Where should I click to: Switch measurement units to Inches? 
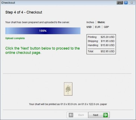[x=90, y=22]
